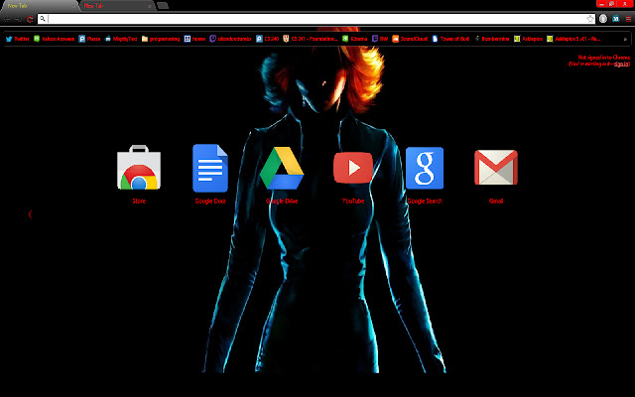
Task: Select the first New Tab
Action: click(x=40, y=6)
